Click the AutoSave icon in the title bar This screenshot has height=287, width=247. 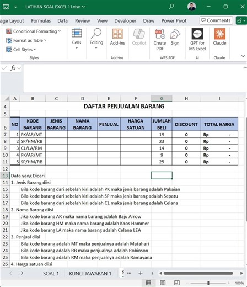(x=6, y=7)
